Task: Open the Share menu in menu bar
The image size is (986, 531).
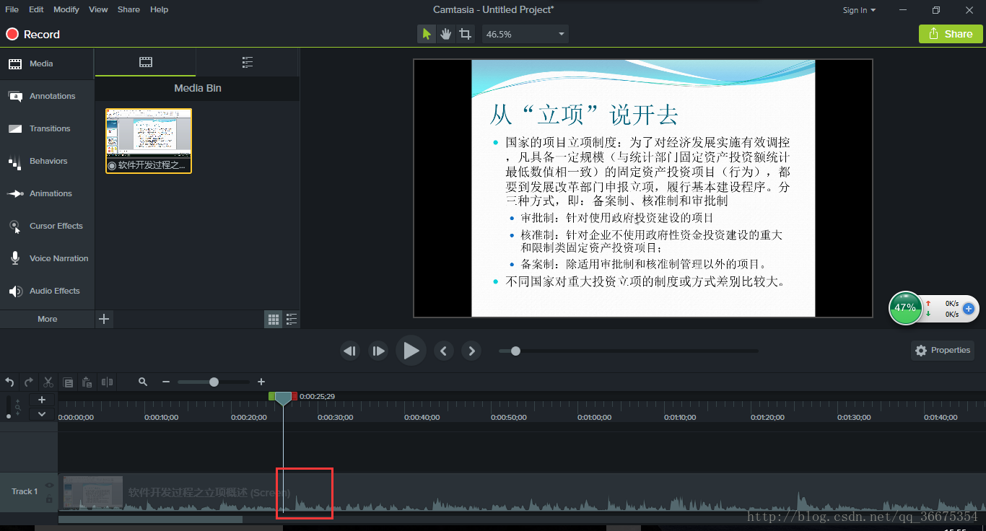Action: (128, 9)
